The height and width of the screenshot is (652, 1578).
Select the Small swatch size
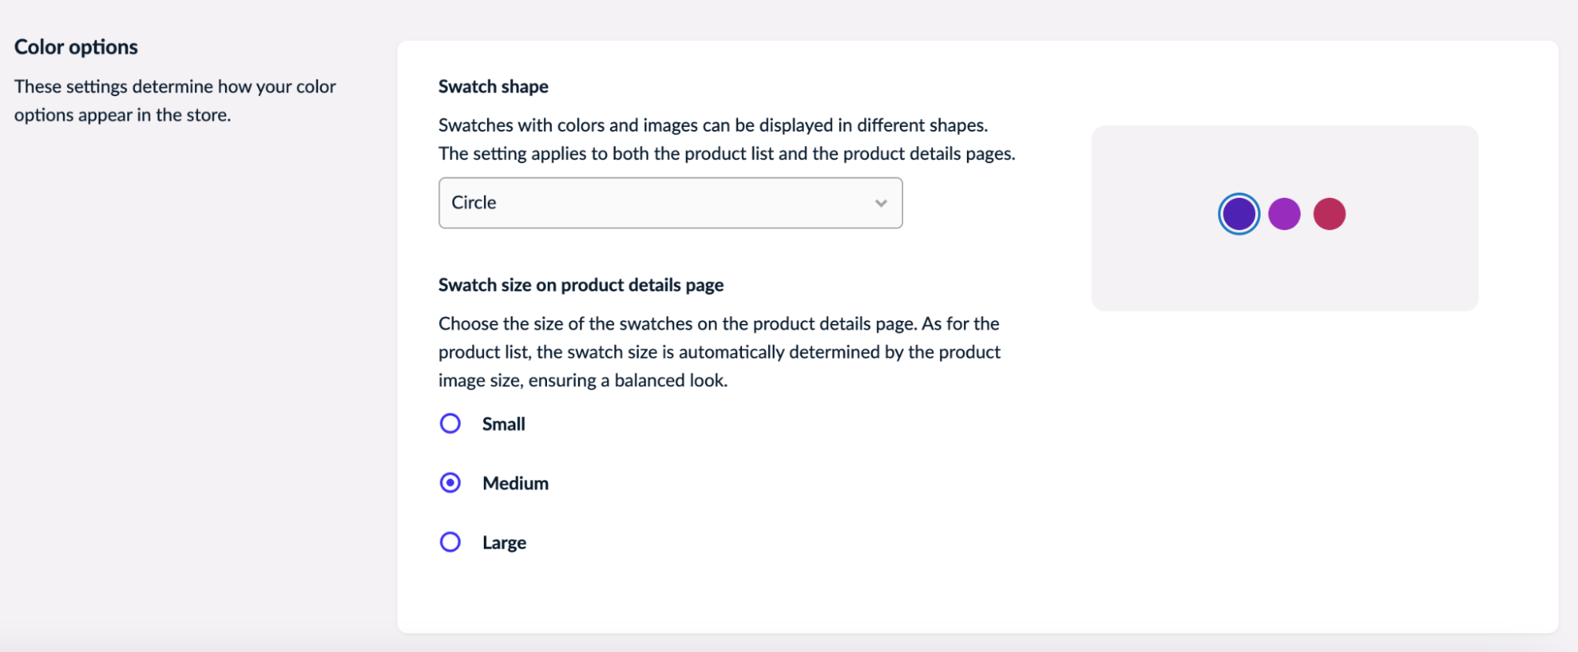450,423
